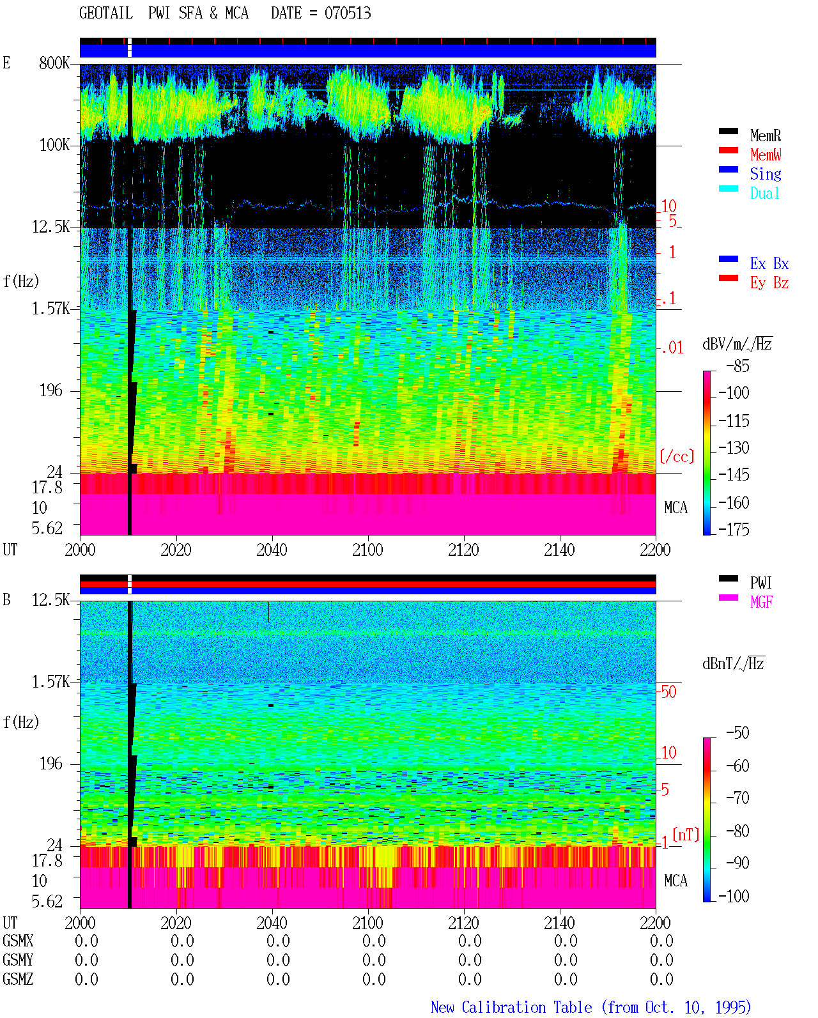Viewport: 818px width, 1018px height.
Task: Click the 'B' panel label beside 12.5K
Action: coord(6,599)
